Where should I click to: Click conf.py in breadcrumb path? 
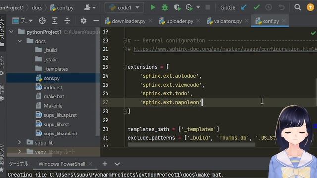[62, 8]
